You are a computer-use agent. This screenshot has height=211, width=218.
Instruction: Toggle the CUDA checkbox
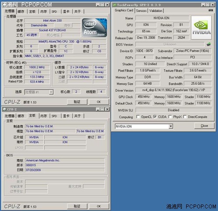point(155,117)
